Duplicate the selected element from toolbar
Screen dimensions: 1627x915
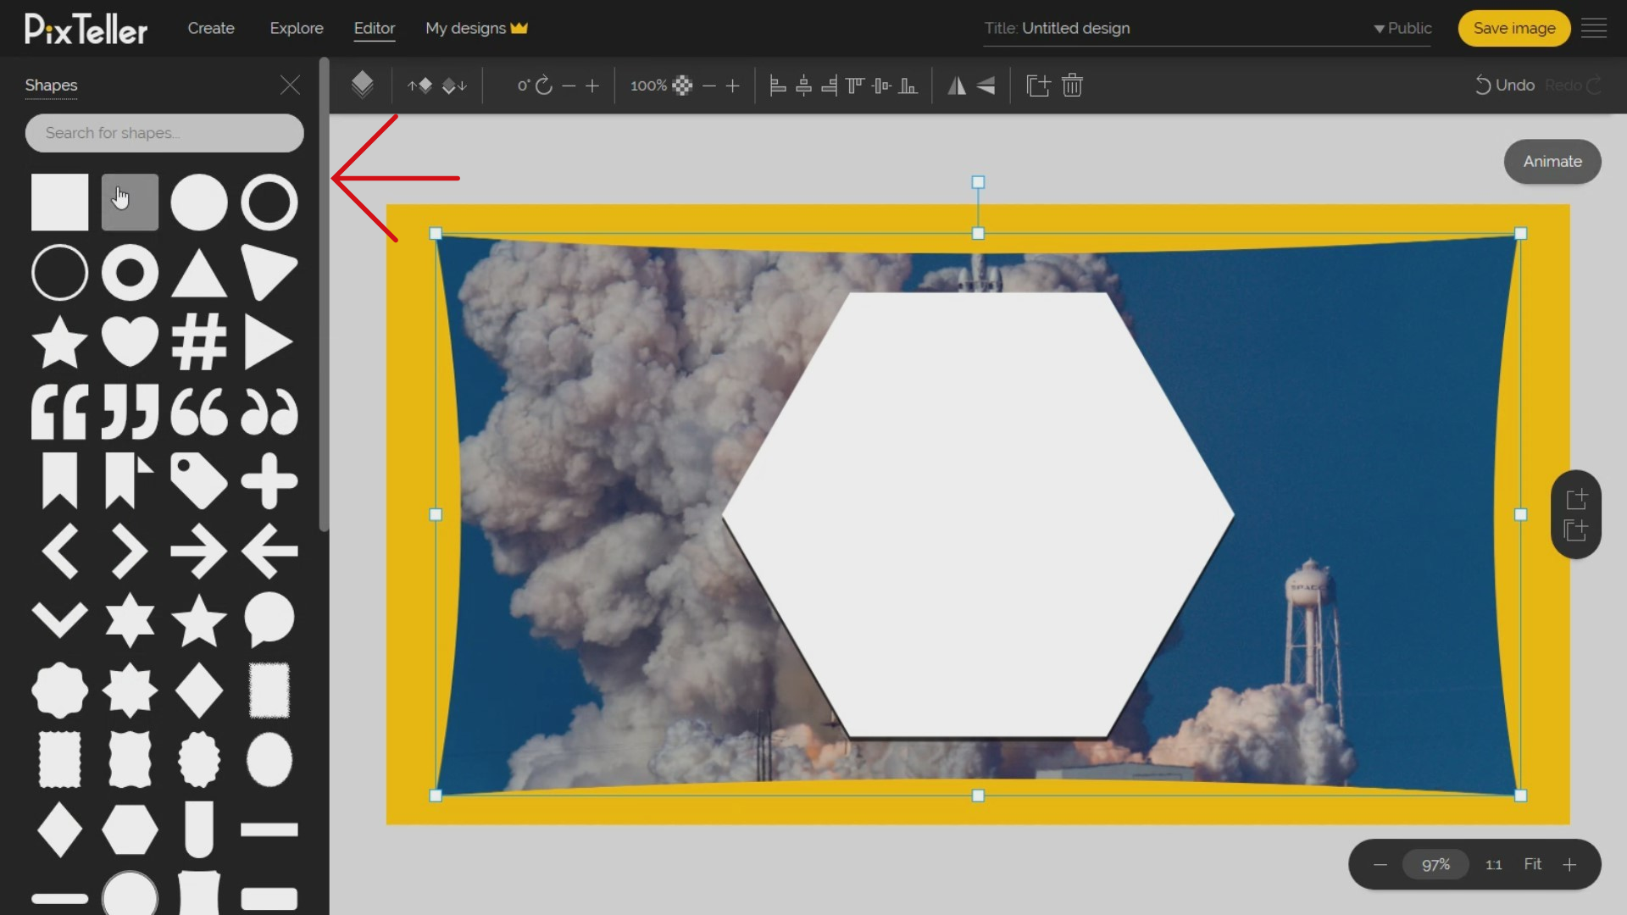[1038, 86]
